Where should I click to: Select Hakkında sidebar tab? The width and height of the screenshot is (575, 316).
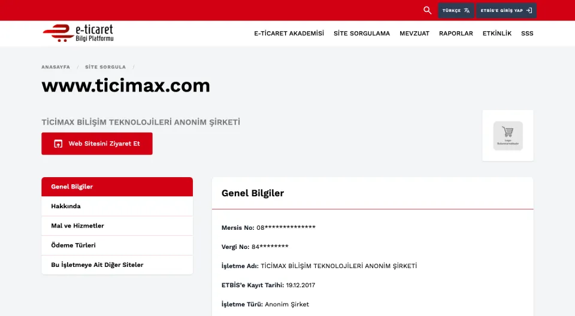[117, 206]
